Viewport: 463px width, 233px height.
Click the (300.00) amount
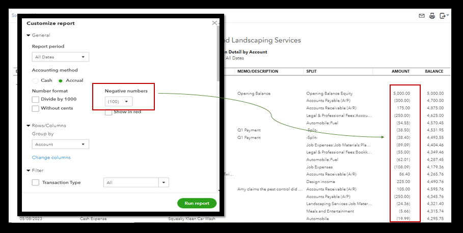[402, 101]
